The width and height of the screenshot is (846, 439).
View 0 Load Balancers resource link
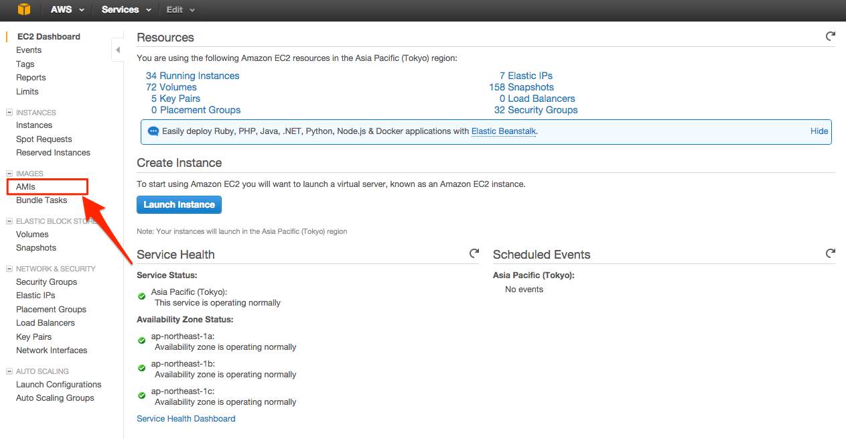click(537, 99)
